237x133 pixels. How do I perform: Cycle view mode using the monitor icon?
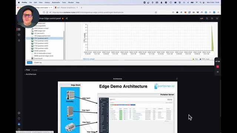click(x=217, y=18)
